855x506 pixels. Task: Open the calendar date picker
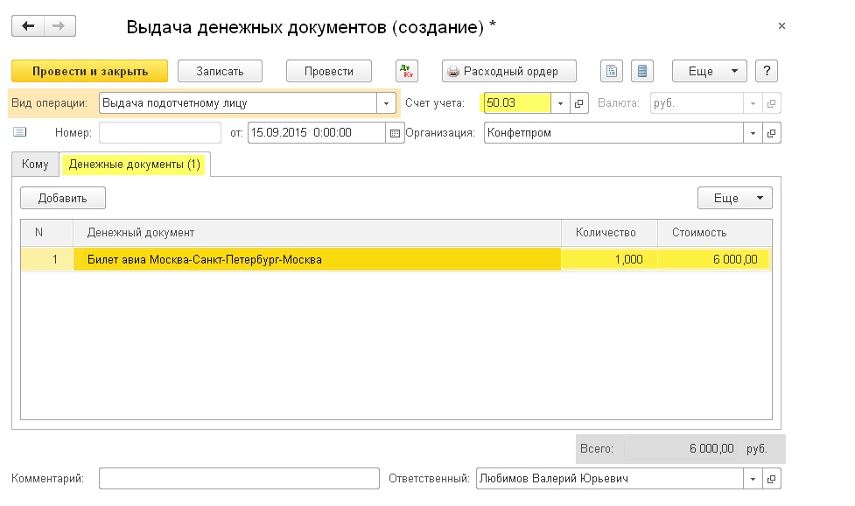pyautogui.click(x=395, y=133)
